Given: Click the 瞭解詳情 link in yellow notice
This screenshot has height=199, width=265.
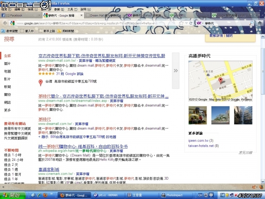Looking at the screenshot, I should click(216, 36).
